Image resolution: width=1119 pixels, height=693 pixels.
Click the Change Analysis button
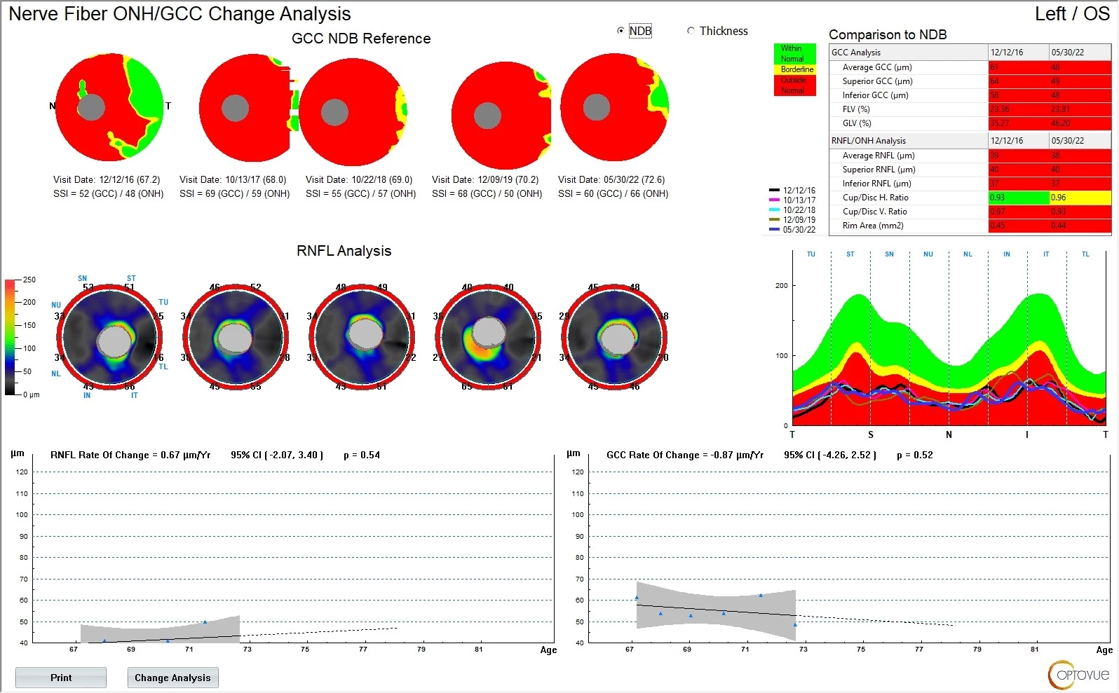click(172, 678)
